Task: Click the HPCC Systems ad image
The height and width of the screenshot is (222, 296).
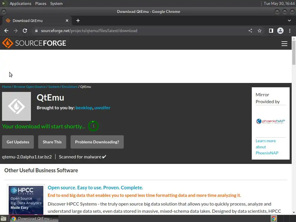Action: (x=26, y=200)
